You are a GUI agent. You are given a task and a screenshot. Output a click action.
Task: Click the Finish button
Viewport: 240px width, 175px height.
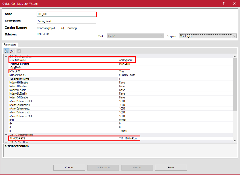171,167
